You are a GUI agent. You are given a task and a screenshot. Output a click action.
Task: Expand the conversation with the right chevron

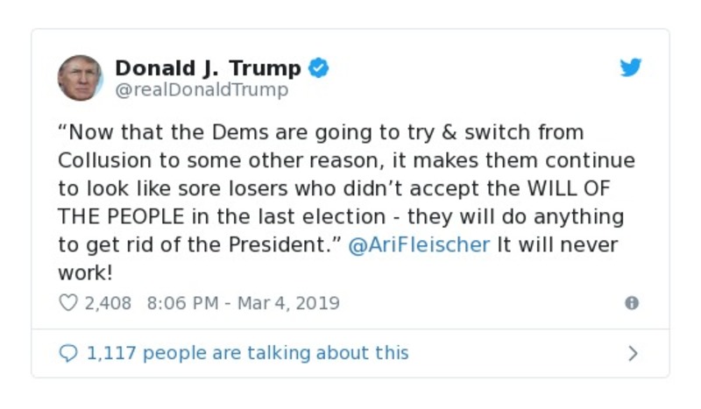633,354
